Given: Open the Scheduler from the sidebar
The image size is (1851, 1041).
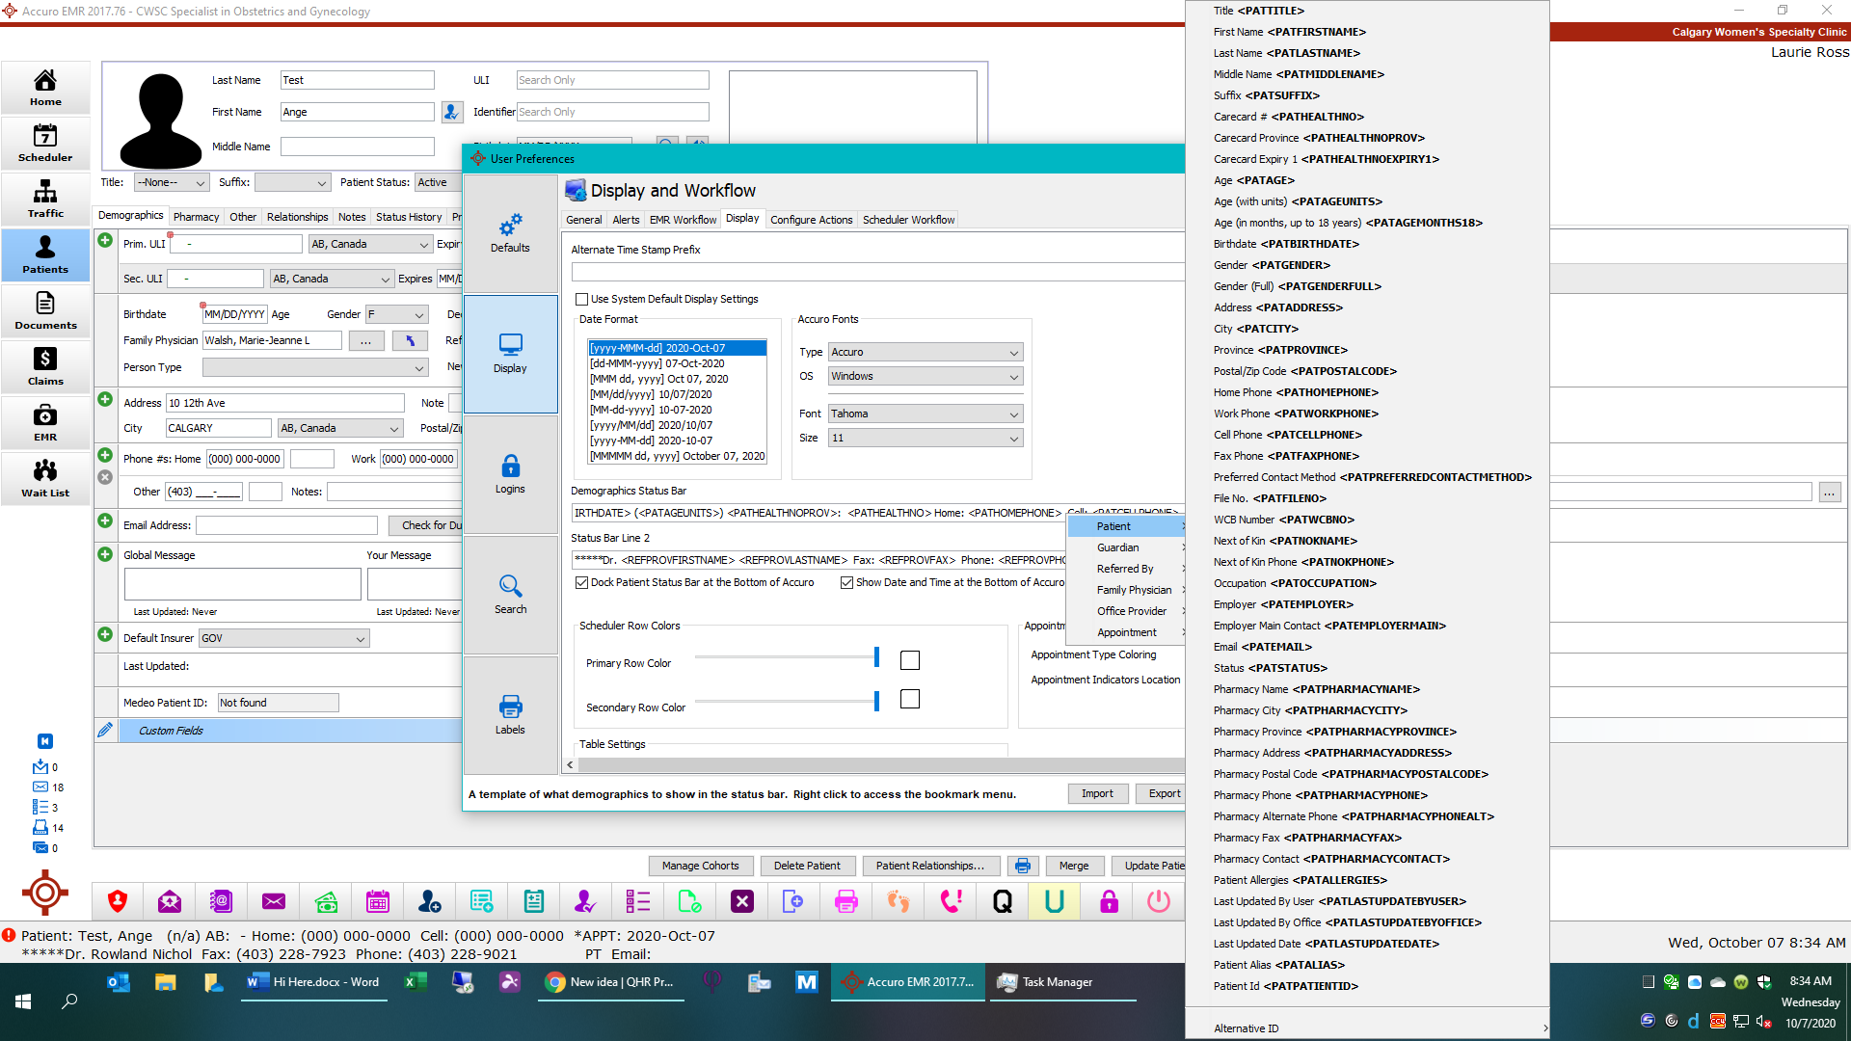Looking at the screenshot, I should [45, 143].
